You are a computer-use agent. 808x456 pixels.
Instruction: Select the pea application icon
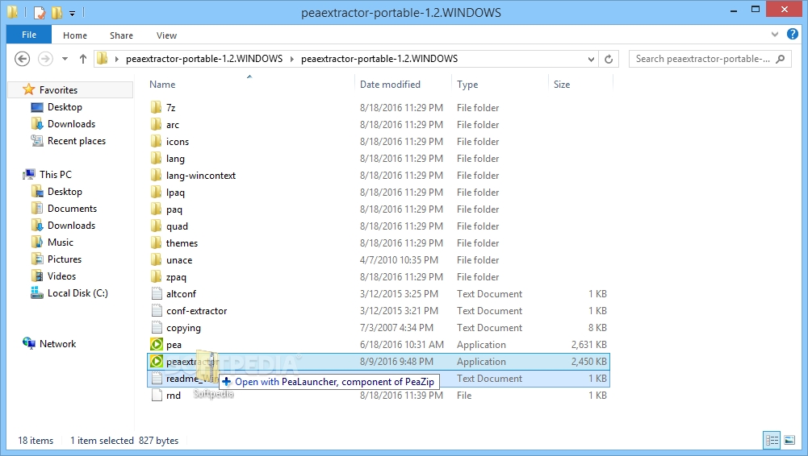[157, 345]
